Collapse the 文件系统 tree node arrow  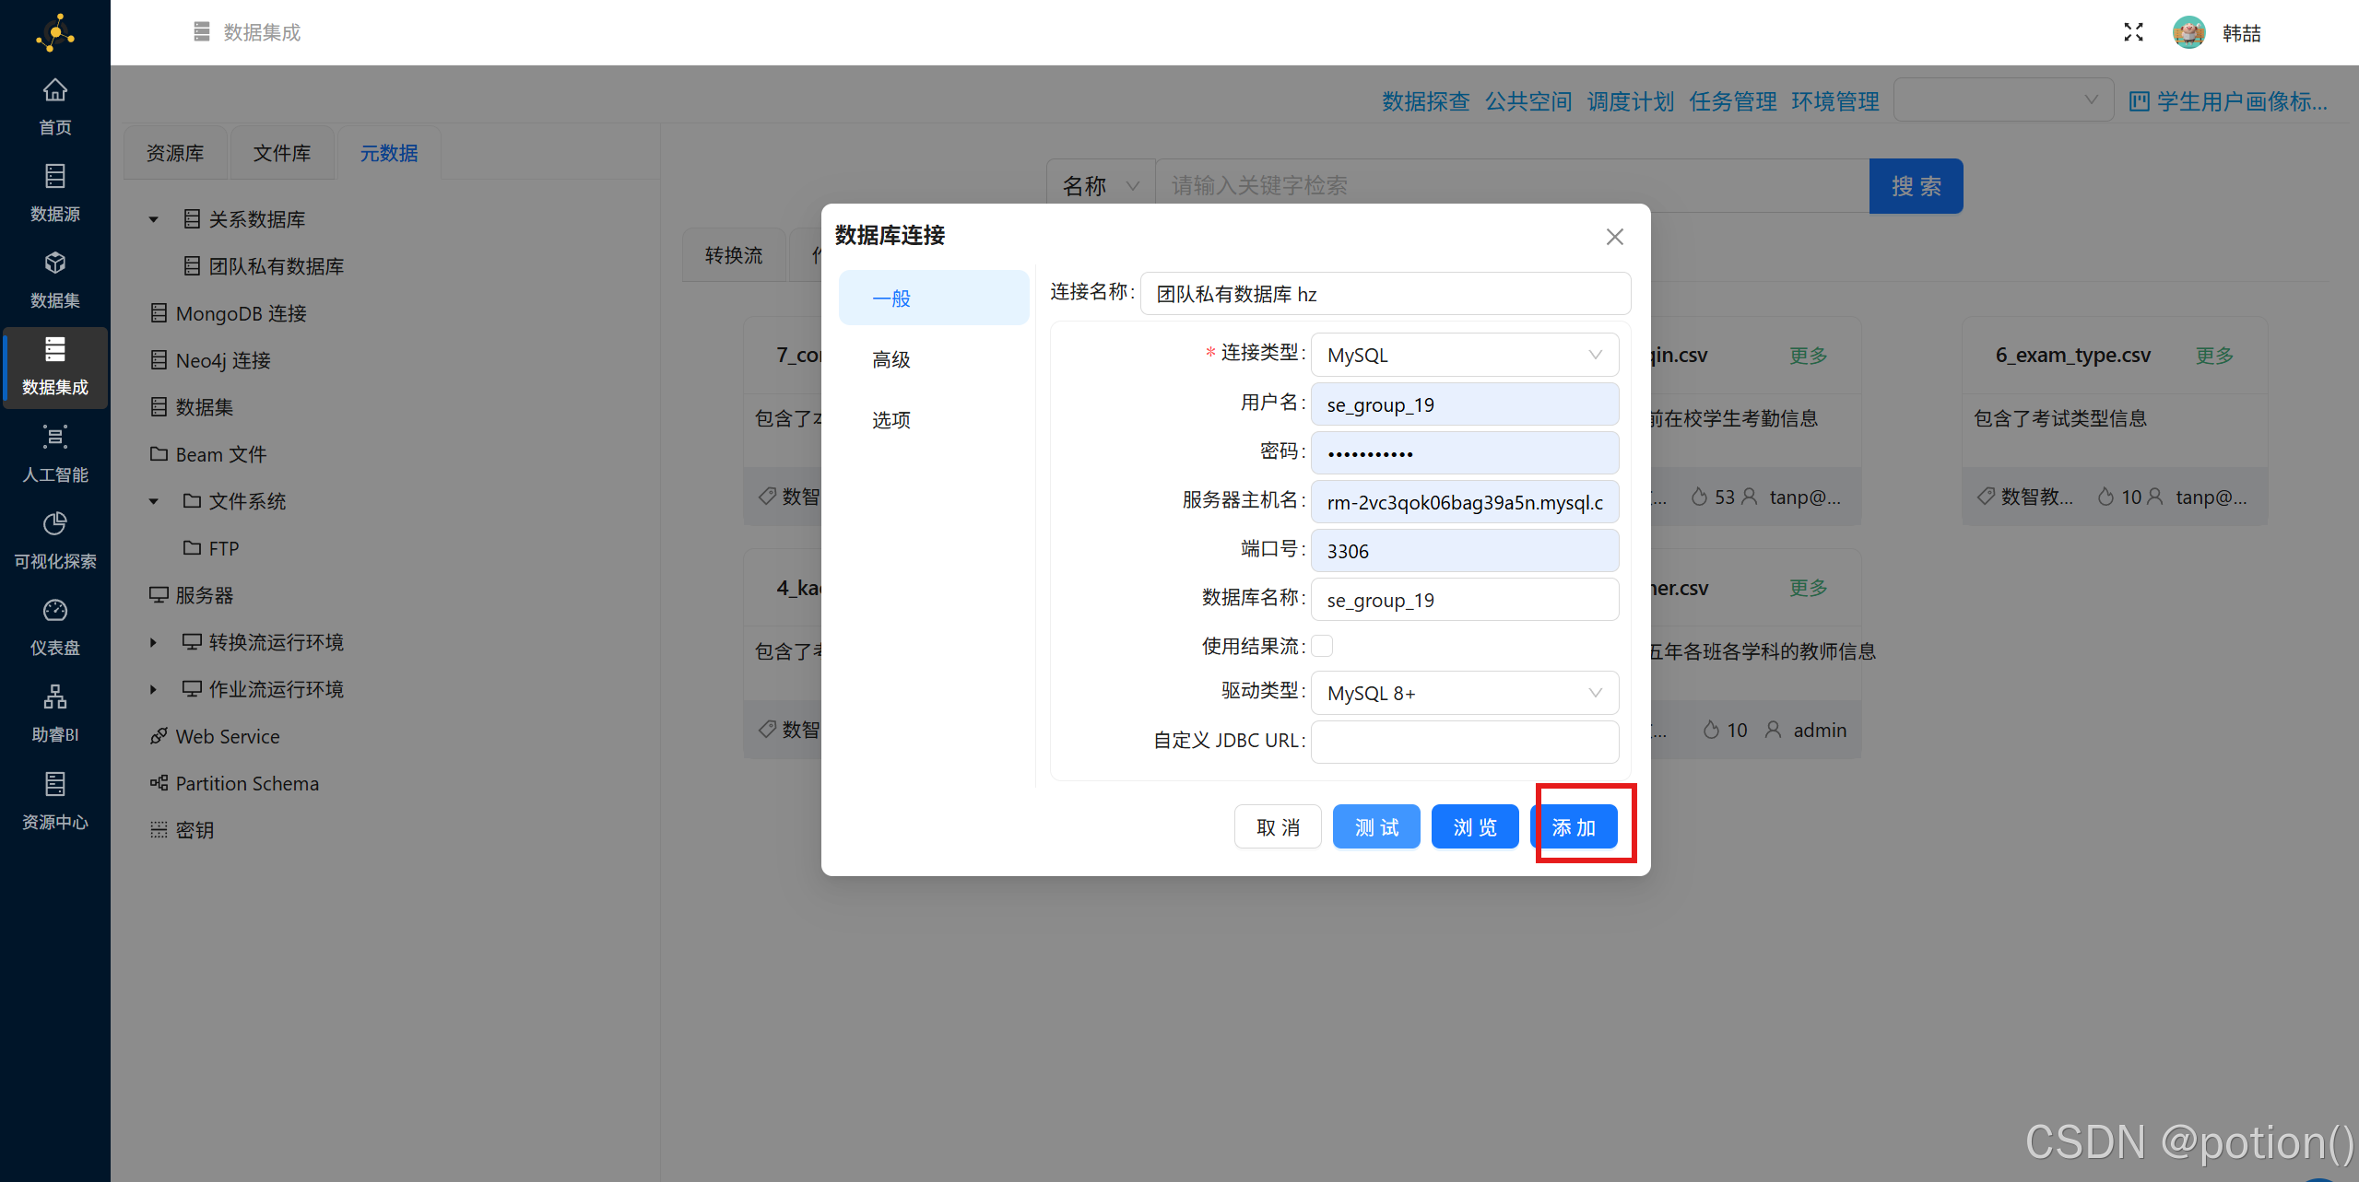click(x=154, y=501)
